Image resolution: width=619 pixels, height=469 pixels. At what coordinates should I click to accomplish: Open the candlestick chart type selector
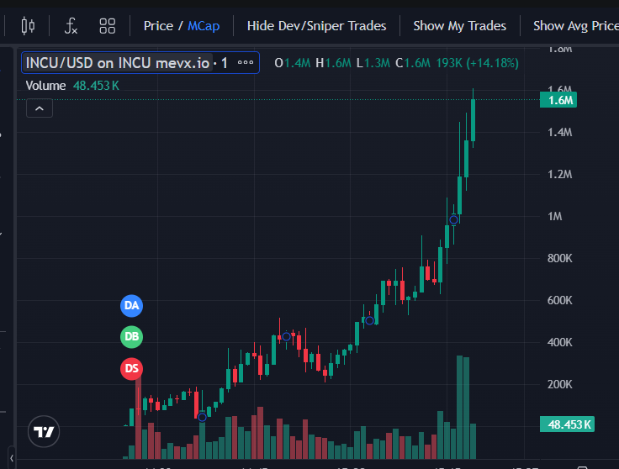click(28, 26)
